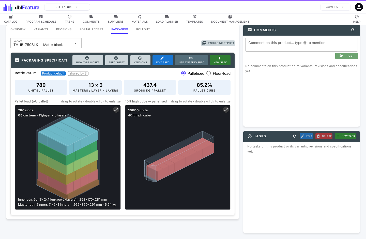Image resolution: width=366 pixels, height=239 pixels.
Task: Post the comment
Action: [x=346, y=56]
